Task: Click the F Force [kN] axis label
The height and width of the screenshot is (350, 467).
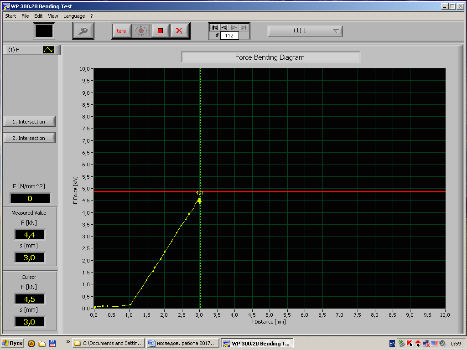Action: 75,190
